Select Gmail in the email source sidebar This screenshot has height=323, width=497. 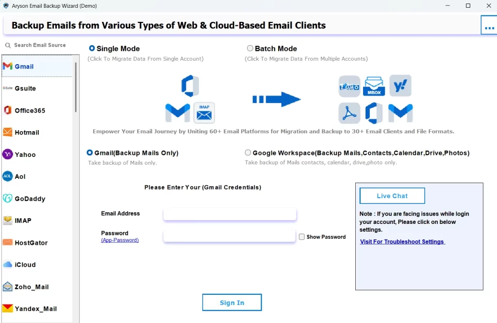point(23,66)
